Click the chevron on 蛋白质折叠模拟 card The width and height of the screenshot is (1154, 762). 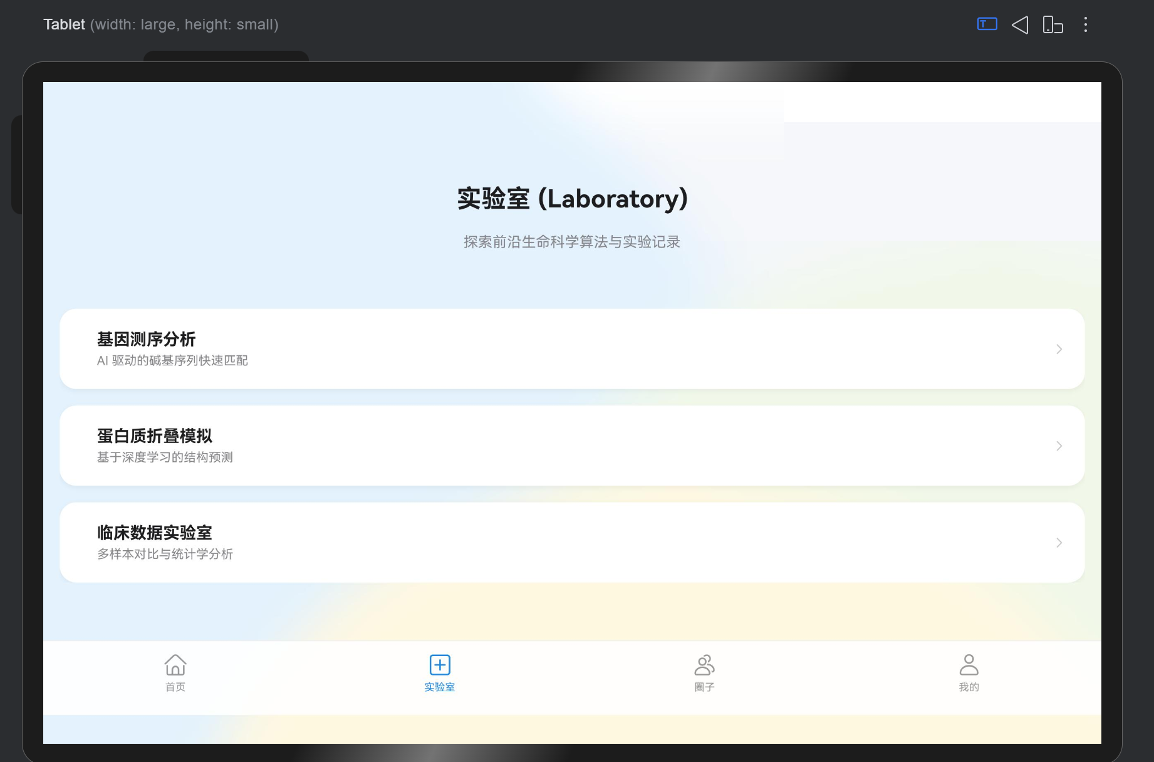coord(1059,446)
